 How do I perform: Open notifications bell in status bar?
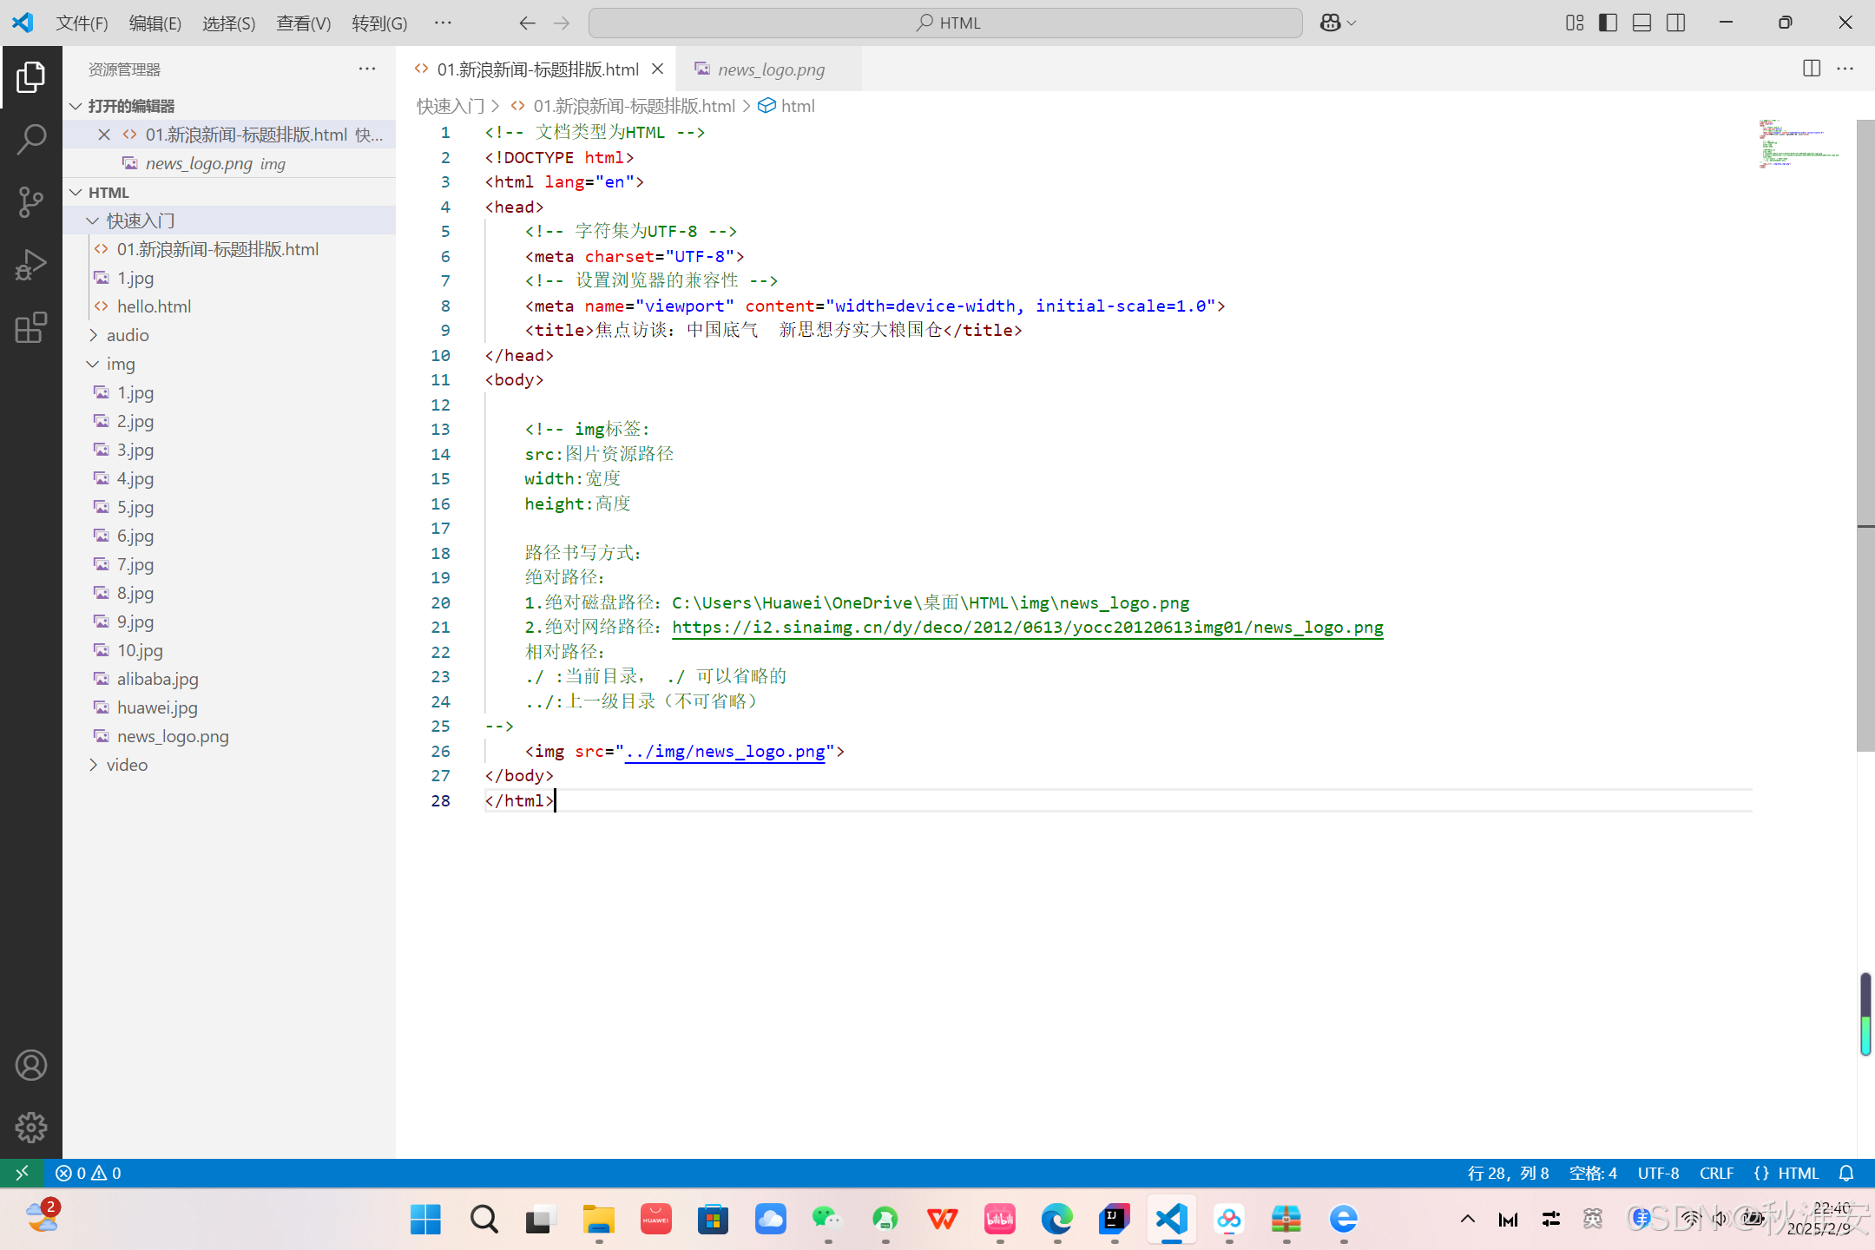(1846, 1173)
